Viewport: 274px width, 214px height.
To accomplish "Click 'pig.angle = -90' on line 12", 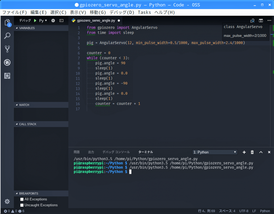I will [x=111, y=83].
